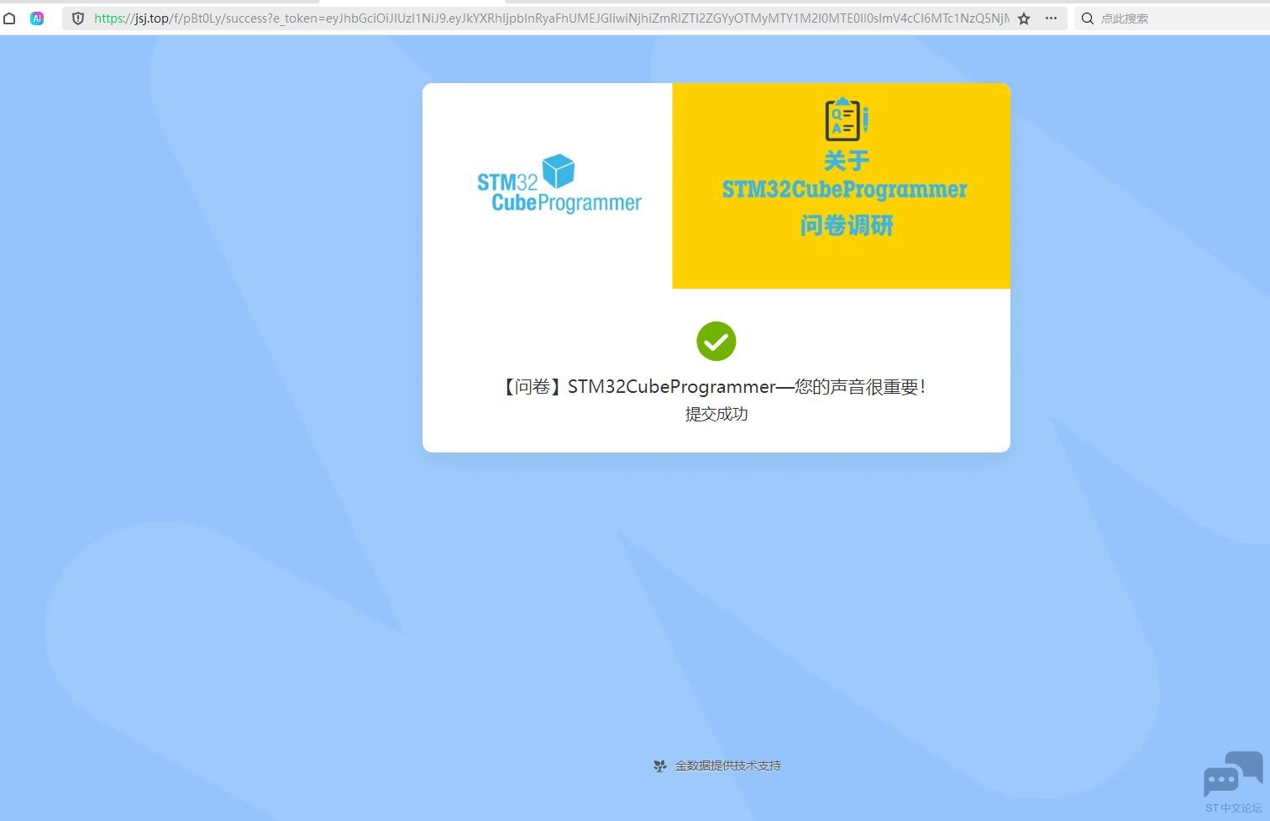Click the yellow survey banner image
The image size is (1270, 821).
tap(841, 186)
